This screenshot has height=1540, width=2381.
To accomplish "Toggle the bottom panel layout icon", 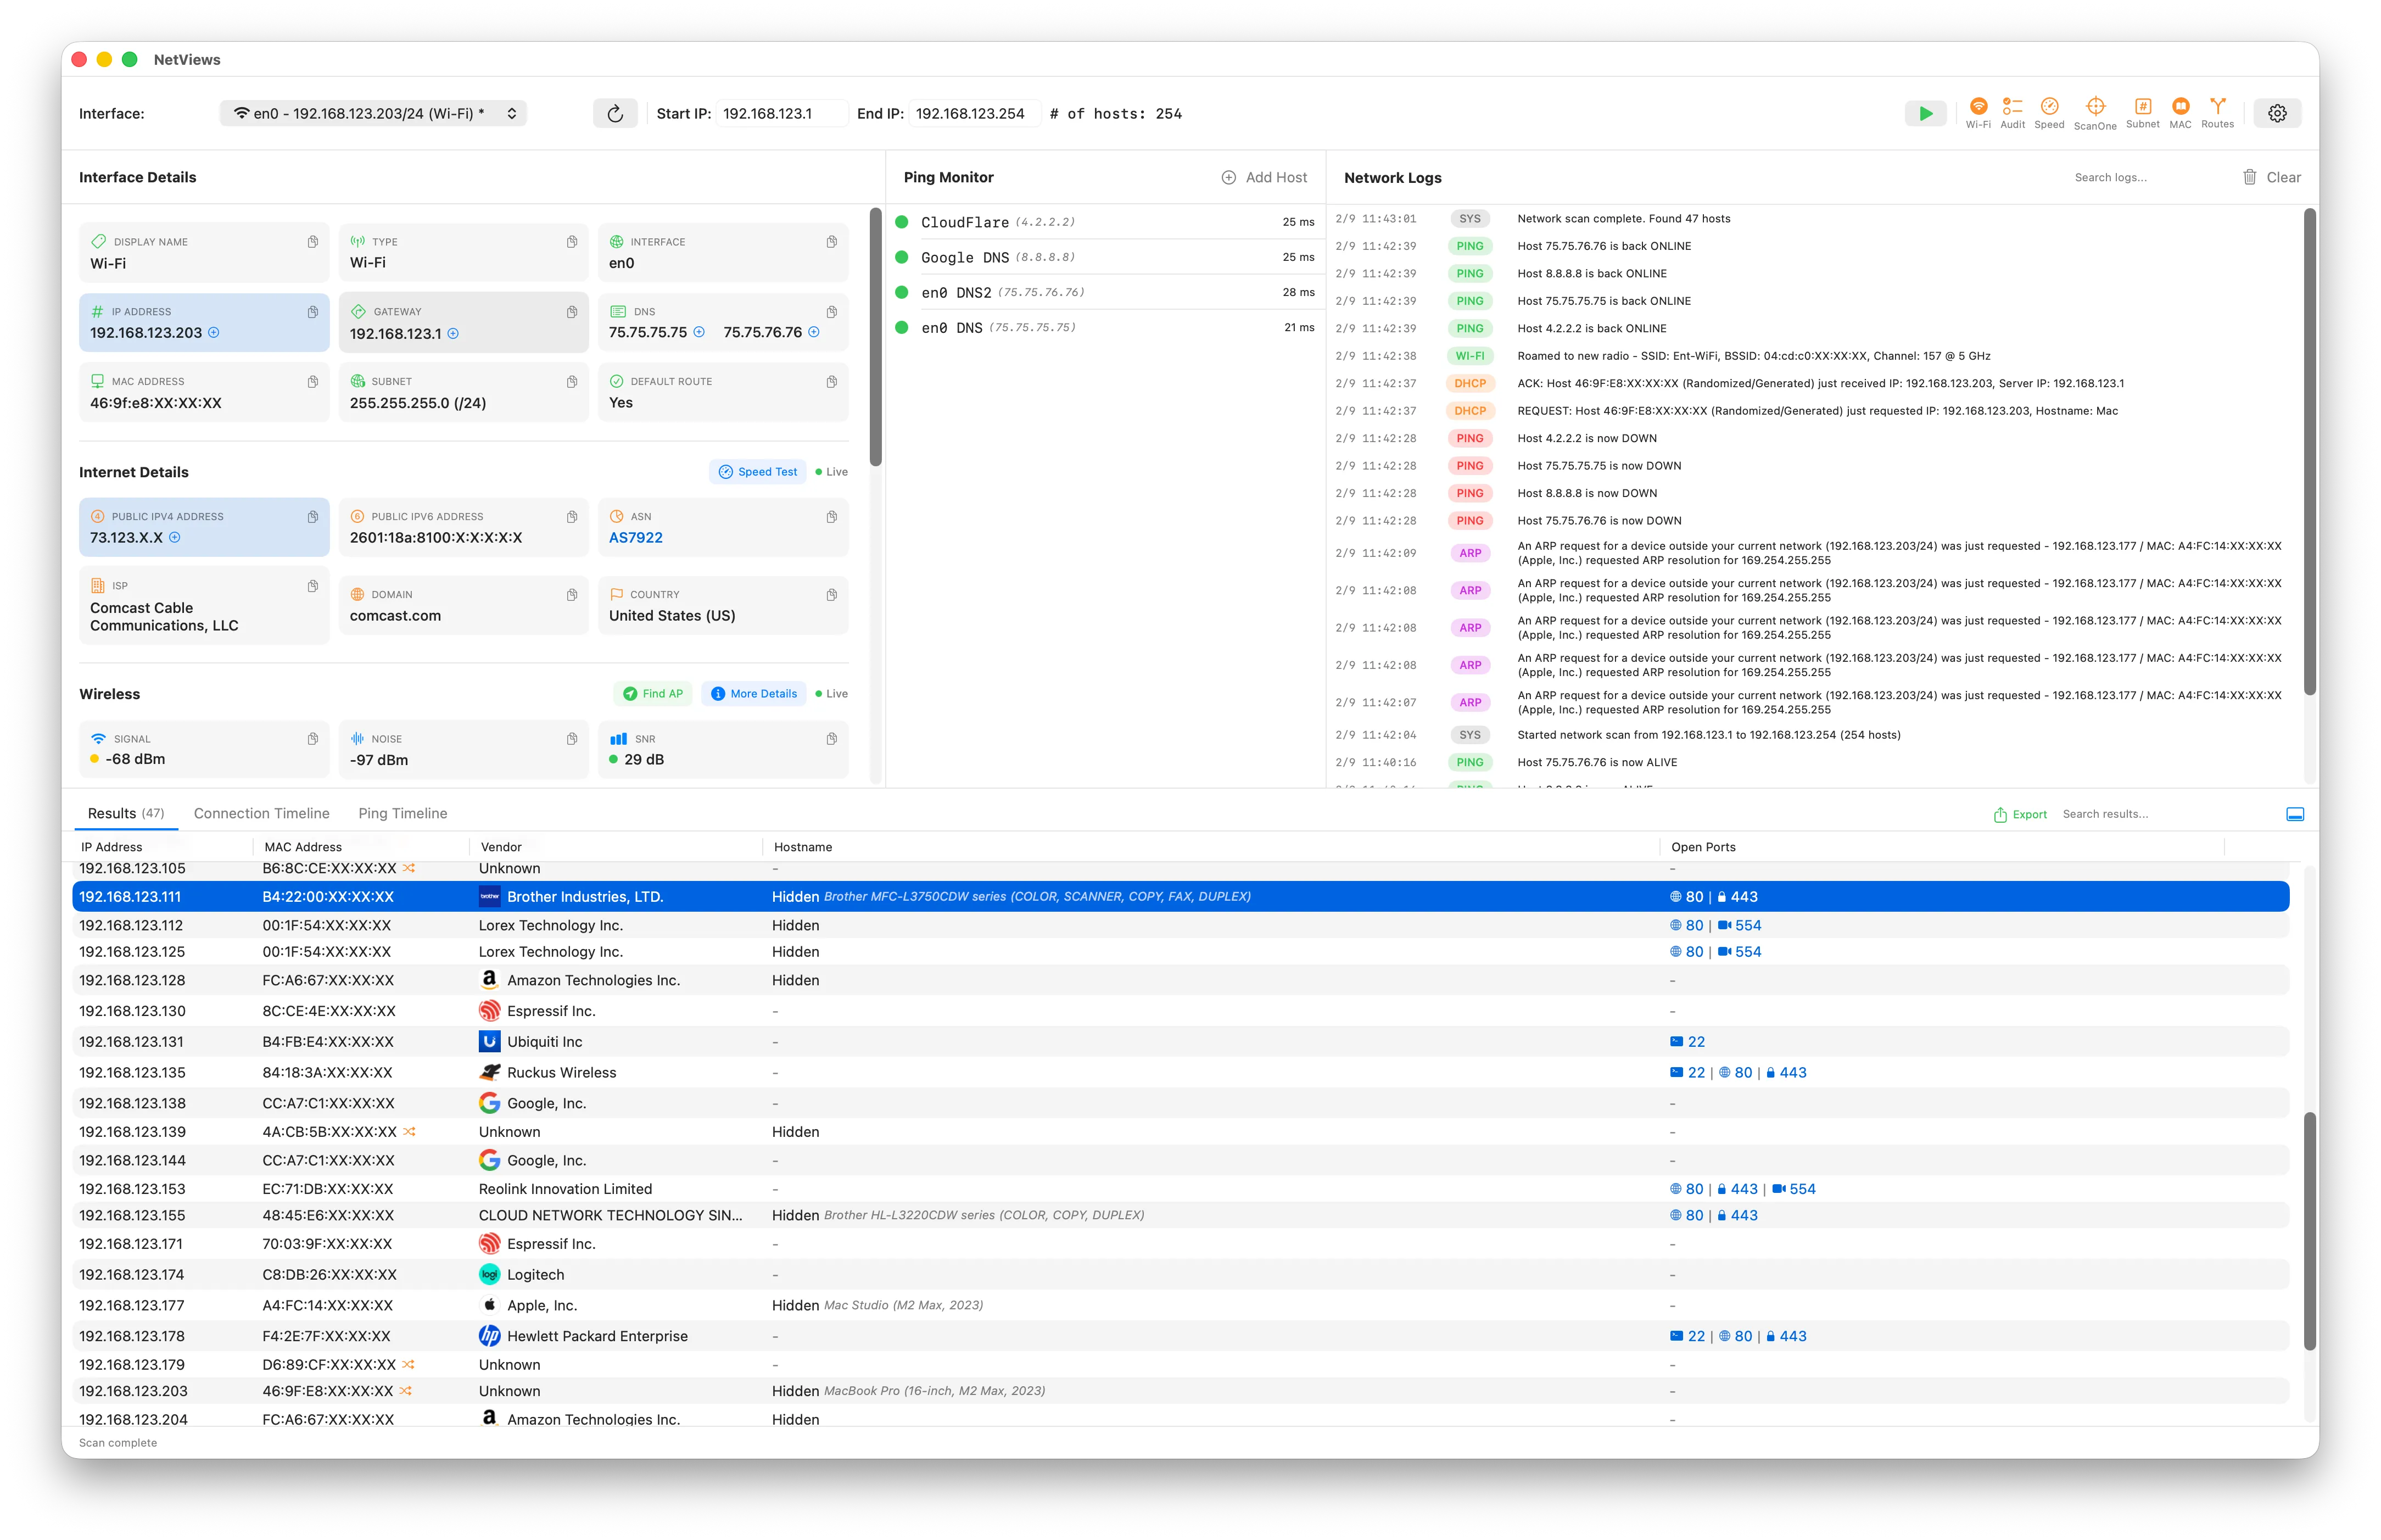I will coord(2295,814).
